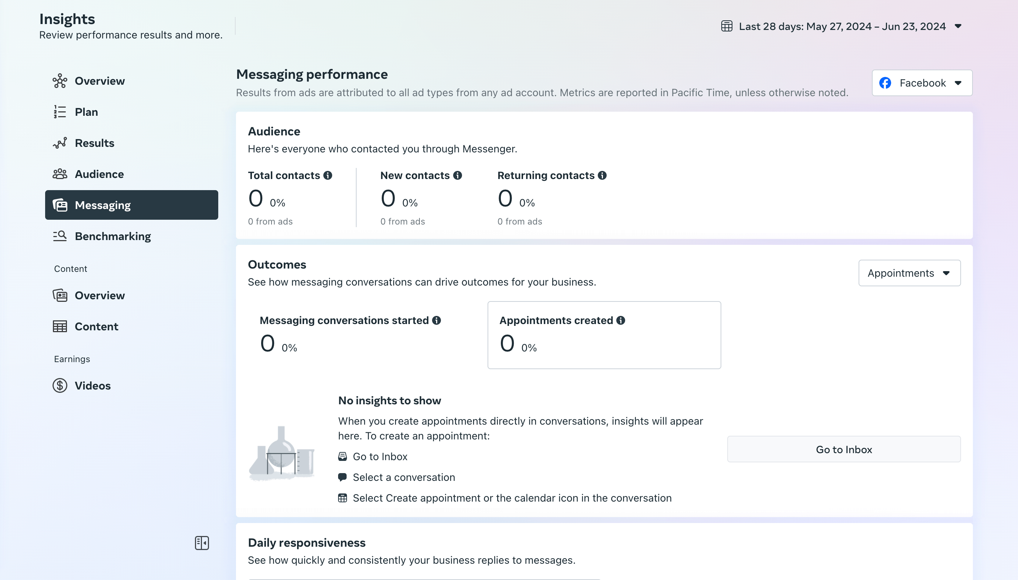This screenshot has height=580, width=1018.
Task: Click the calendar icon beside date range
Action: (x=727, y=26)
